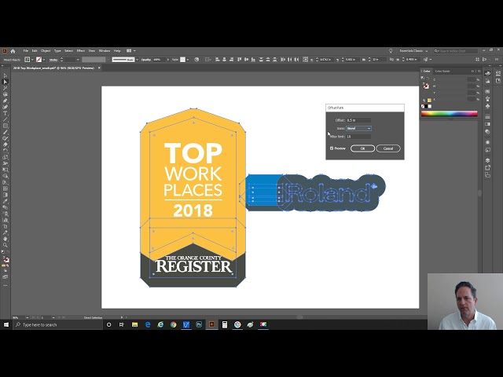Screen dimensions: 503x377
Task: Switch to the Color Guide tab
Action: pos(443,71)
